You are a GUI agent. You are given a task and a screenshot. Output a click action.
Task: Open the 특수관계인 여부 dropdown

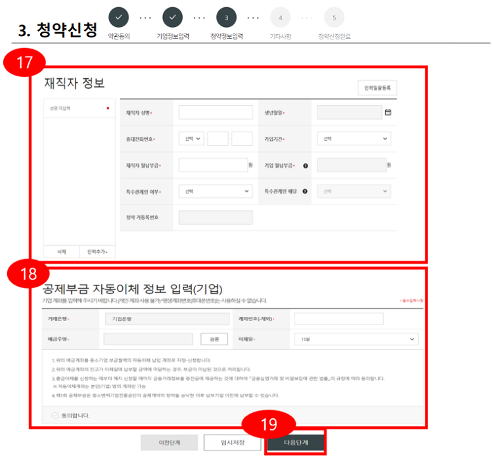coord(215,191)
